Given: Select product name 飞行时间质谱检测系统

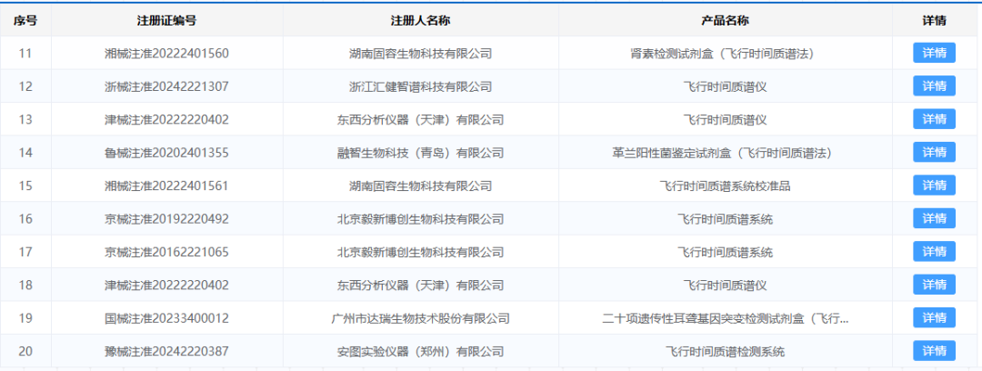Looking at the screenshot, I should click(725, 351).
